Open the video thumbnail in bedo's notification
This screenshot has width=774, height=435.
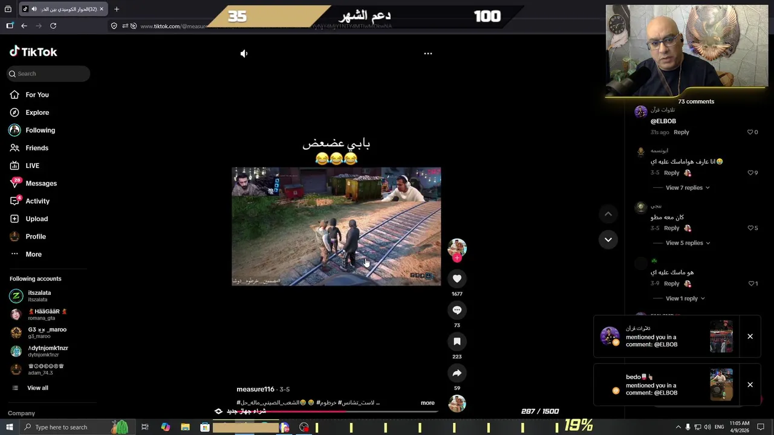click(x=721, y=384)
